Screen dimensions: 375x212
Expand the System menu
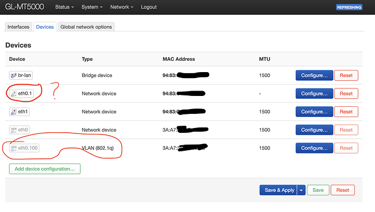pos(92,7)
